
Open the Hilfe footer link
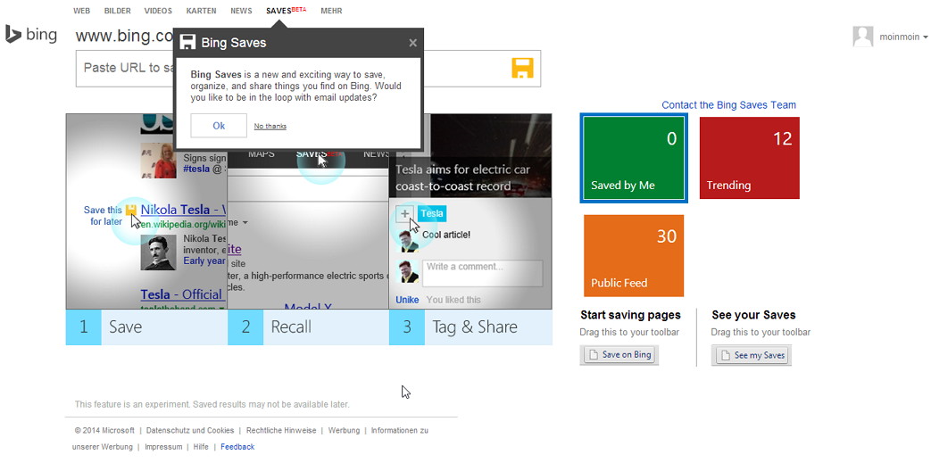pyautogui.click(x=201, y=447)
